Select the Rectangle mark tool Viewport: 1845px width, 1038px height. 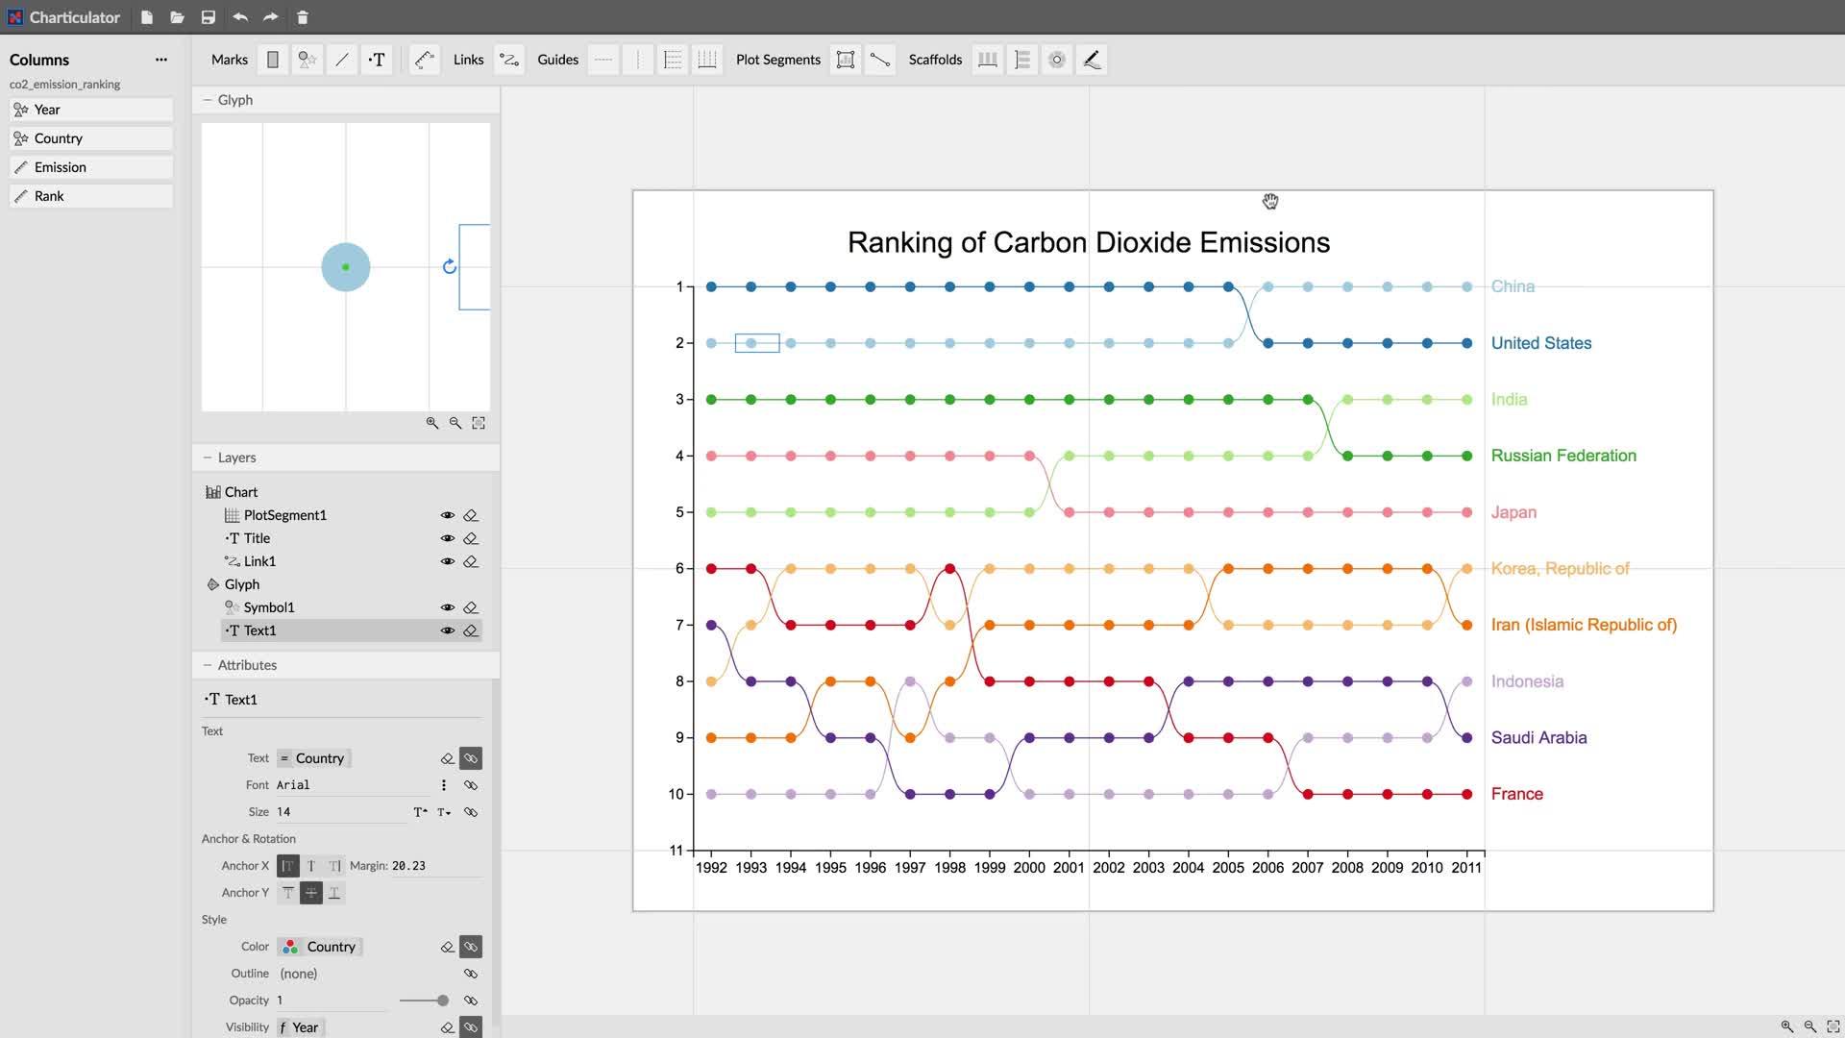click(x=273, y=59)
